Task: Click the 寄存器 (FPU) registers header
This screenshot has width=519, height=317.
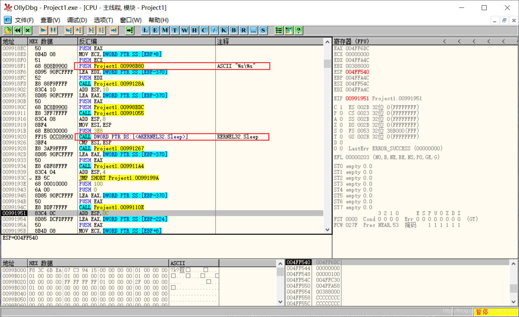Action: pos(351,41)
